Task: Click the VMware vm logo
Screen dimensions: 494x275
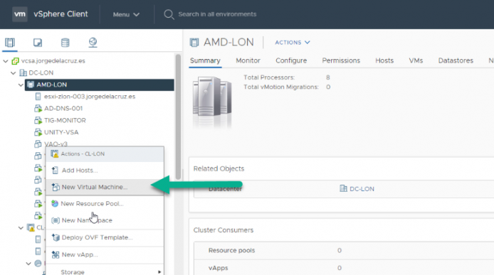Action: [19, 14]
